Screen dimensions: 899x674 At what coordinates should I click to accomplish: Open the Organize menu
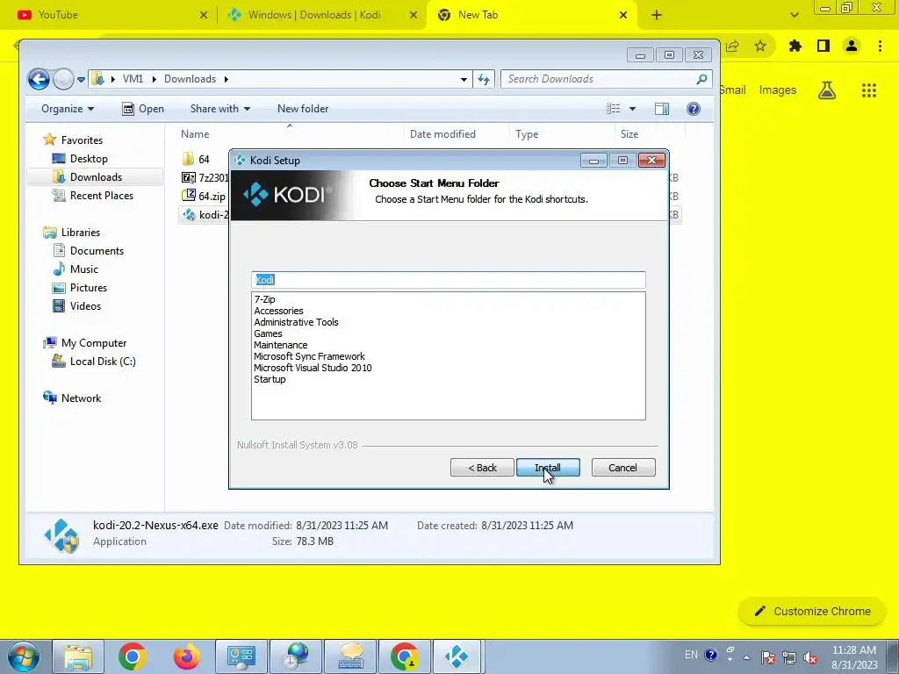[x=67, y=109]
